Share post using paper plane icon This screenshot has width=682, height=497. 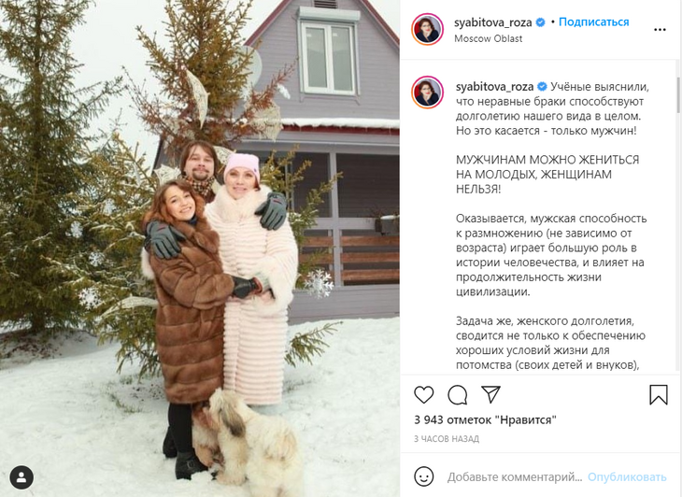tap(491, 394)
